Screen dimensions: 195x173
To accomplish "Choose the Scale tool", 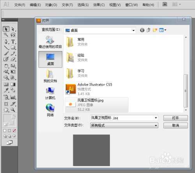I will [13, 66].
